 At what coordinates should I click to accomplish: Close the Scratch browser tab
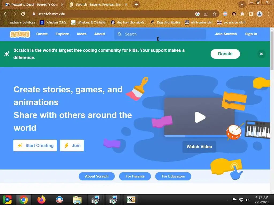126,5
